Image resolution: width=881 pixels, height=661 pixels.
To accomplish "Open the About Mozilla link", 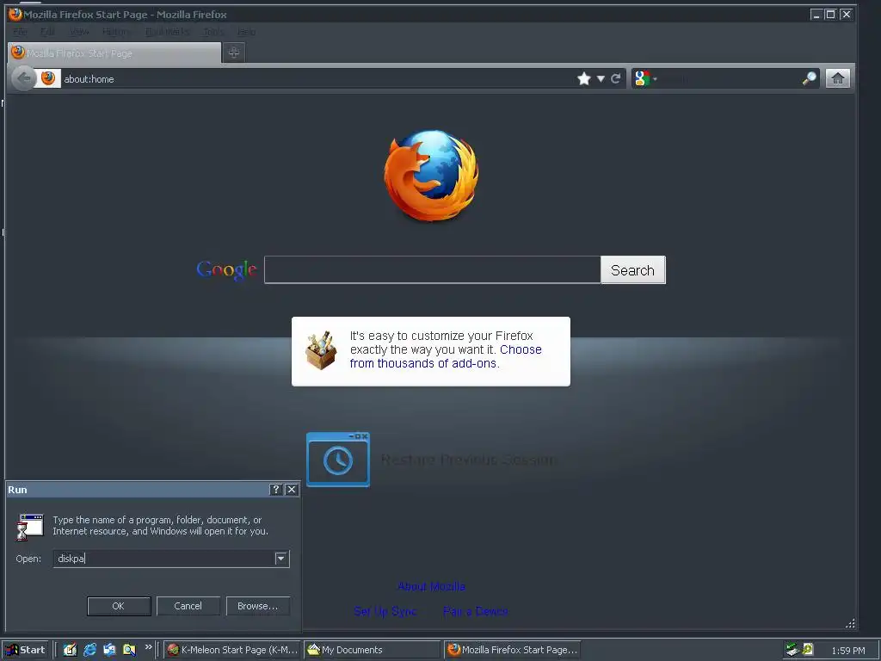I will [431, 586].
